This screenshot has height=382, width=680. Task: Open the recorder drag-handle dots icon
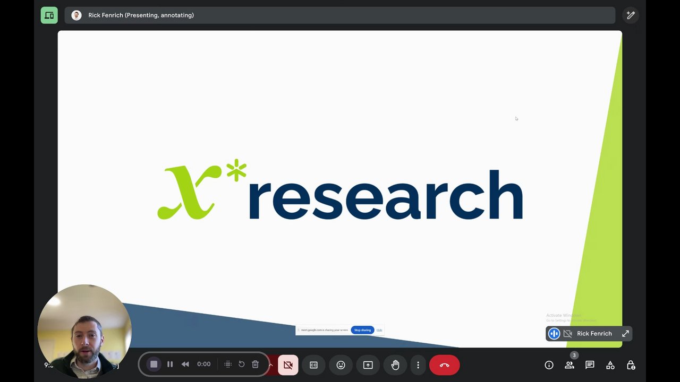(228, 364)
